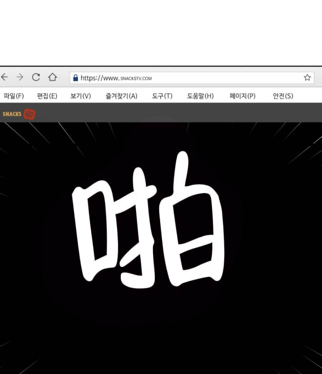Click the empty dark gray site header bar

(x=179, y=113)
